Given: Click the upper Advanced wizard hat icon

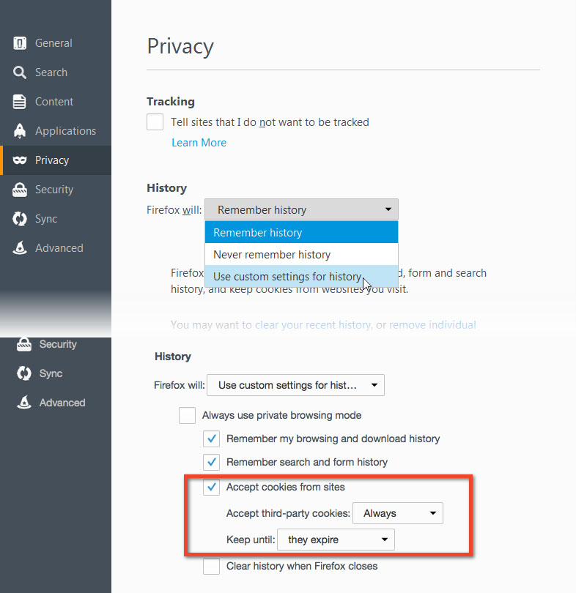Looking at the screenshot, I should [x=20, y=247].
